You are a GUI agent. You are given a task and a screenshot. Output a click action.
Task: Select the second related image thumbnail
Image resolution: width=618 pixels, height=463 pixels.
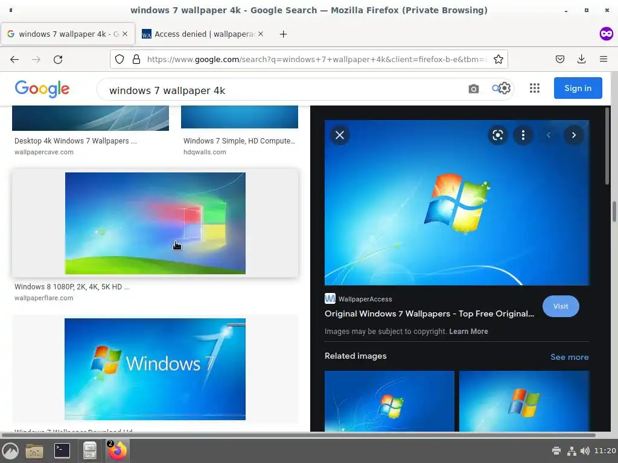coord(524,401)
